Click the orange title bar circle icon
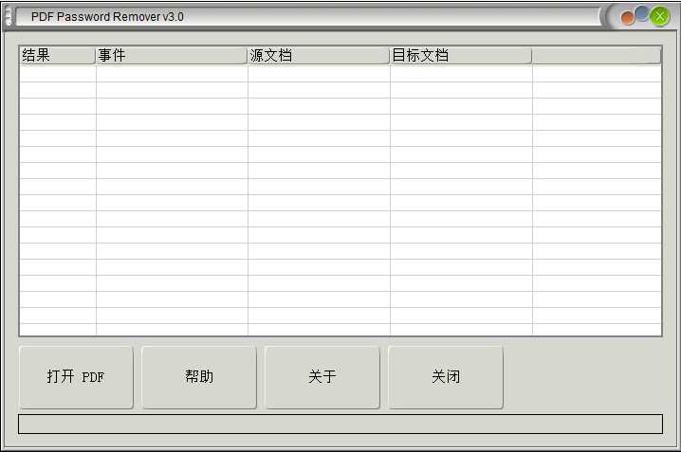Image resolution: width=681 pixels, height=452 pixels. [628, 19]
